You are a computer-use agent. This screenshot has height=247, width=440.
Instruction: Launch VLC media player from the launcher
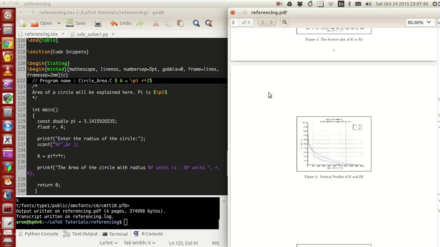pos(8,71)
